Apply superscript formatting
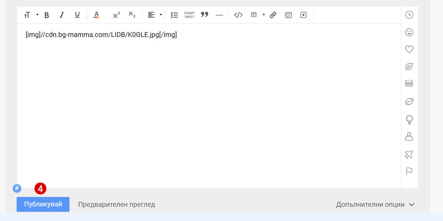 tap(116, 15)
